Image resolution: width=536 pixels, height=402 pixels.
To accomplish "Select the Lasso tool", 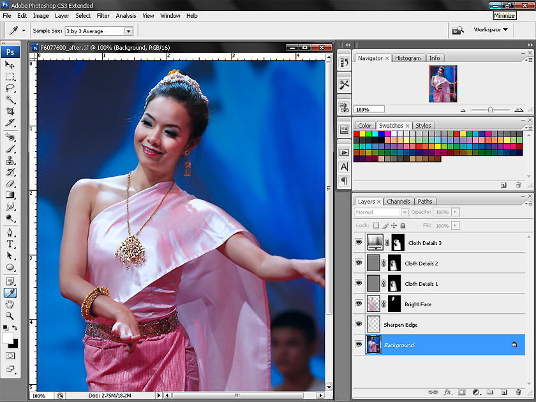I will [x=10, y=88].
